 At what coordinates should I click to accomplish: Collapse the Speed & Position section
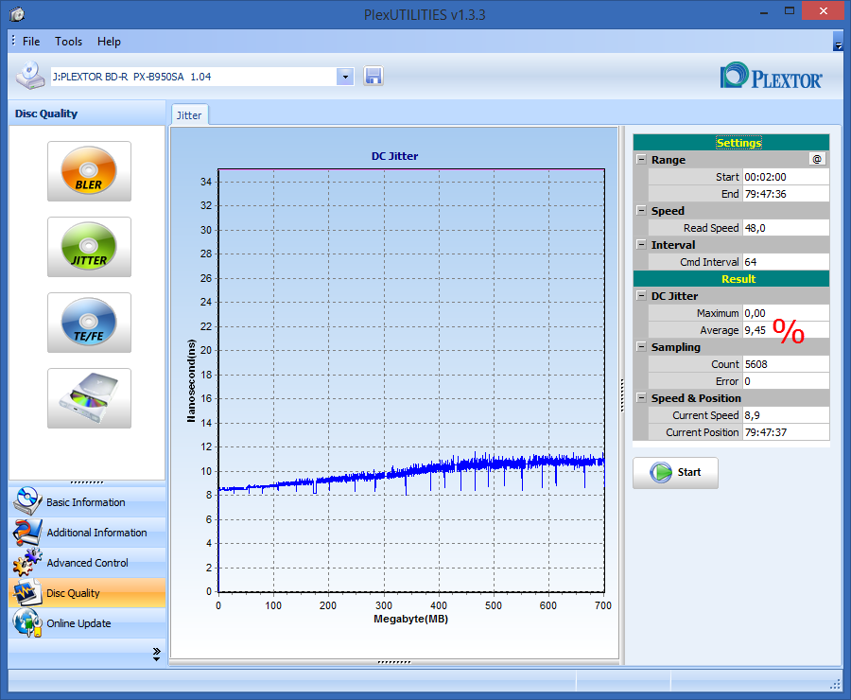(x=641, y=397)
